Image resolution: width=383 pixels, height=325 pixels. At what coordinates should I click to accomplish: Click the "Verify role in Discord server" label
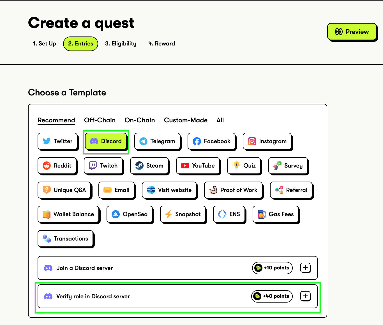93,296
